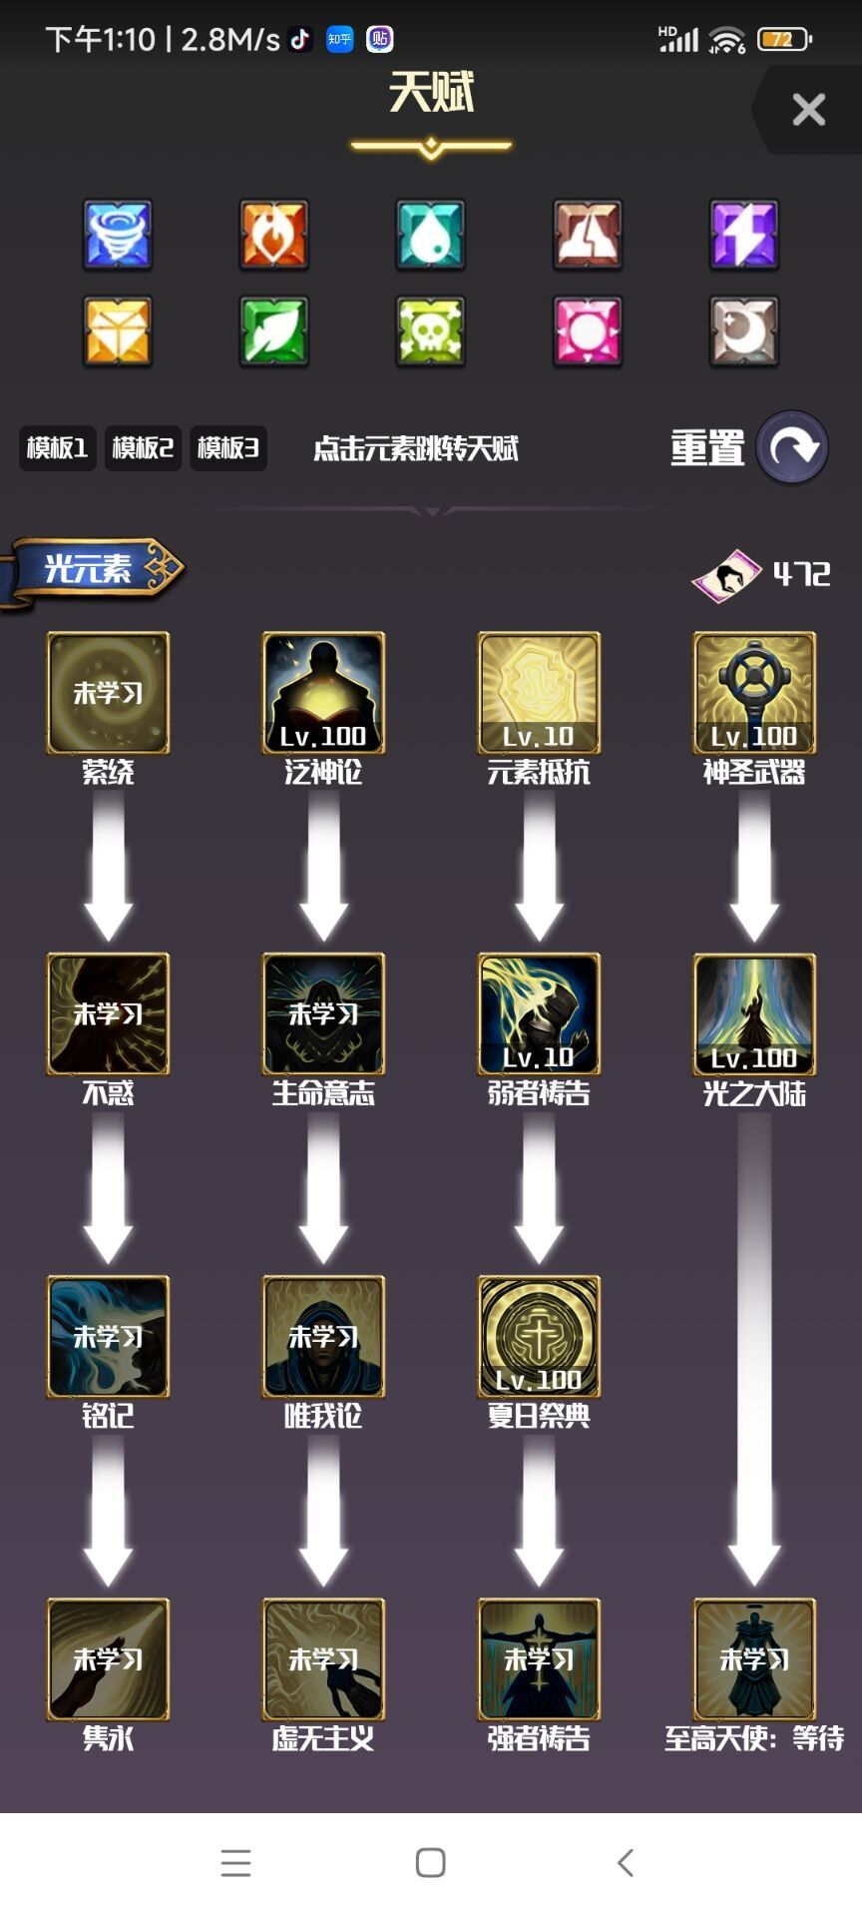
Task: Select the fire element icon
Action: [x=274, y=235]
